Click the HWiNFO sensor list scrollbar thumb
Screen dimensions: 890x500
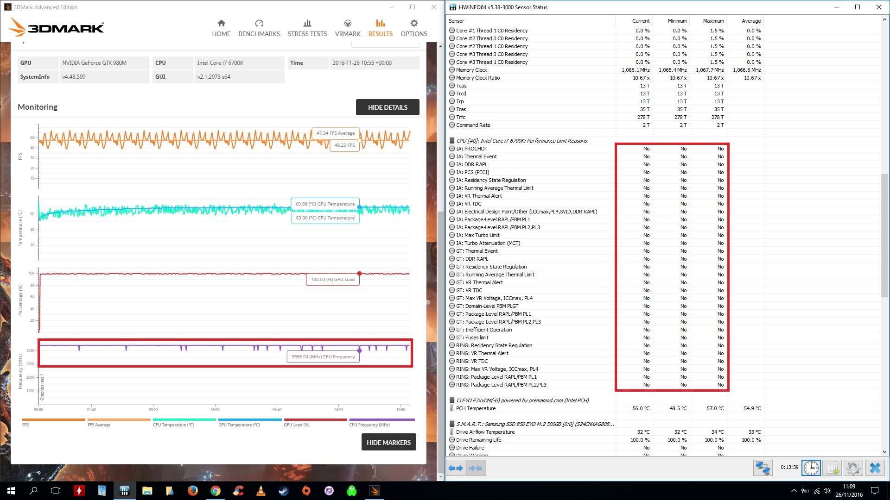point(884,236)
